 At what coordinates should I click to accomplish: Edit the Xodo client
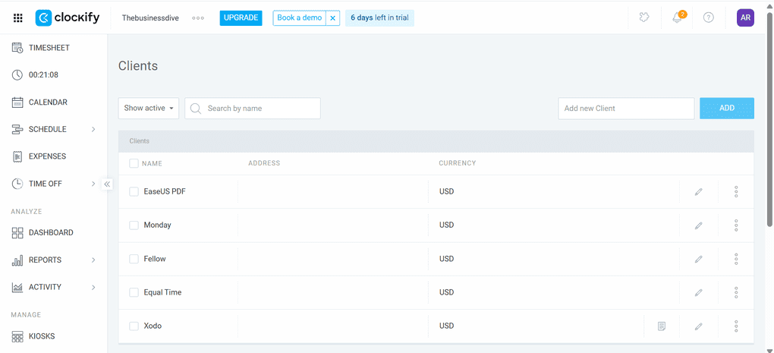[698, 326]
